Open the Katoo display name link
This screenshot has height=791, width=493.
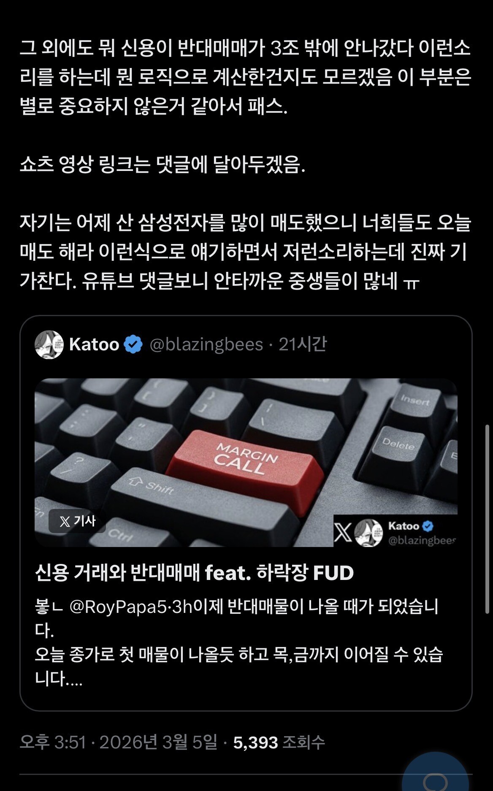[94, 344]
